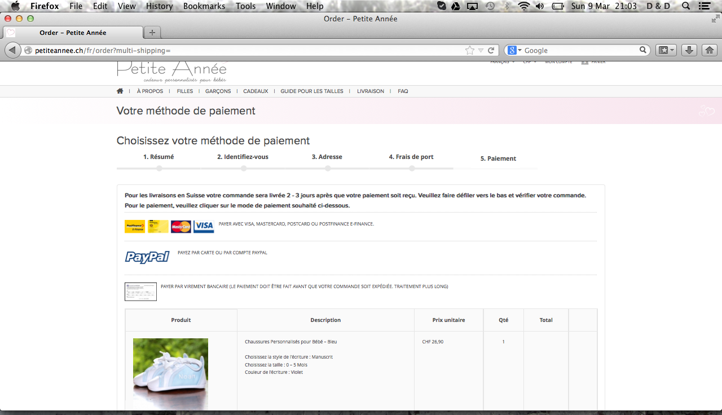Go to the Firefox home page
This screenshot has height=415, width=722.
709,50
